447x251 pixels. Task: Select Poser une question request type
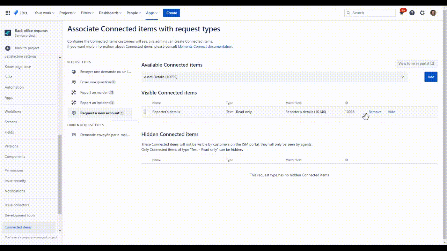(x=96, y=82)
